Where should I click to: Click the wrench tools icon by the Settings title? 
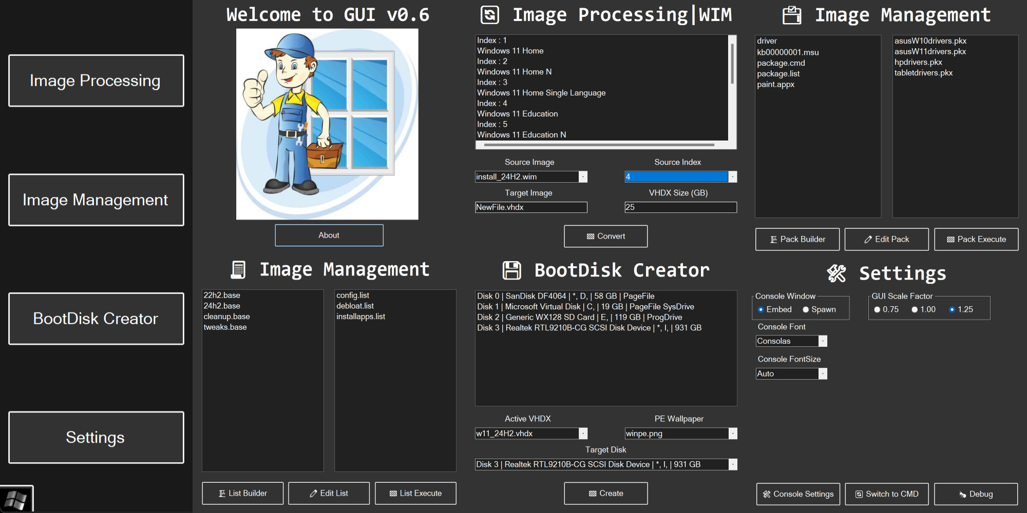pyautogui.click(x=836, y=273)
